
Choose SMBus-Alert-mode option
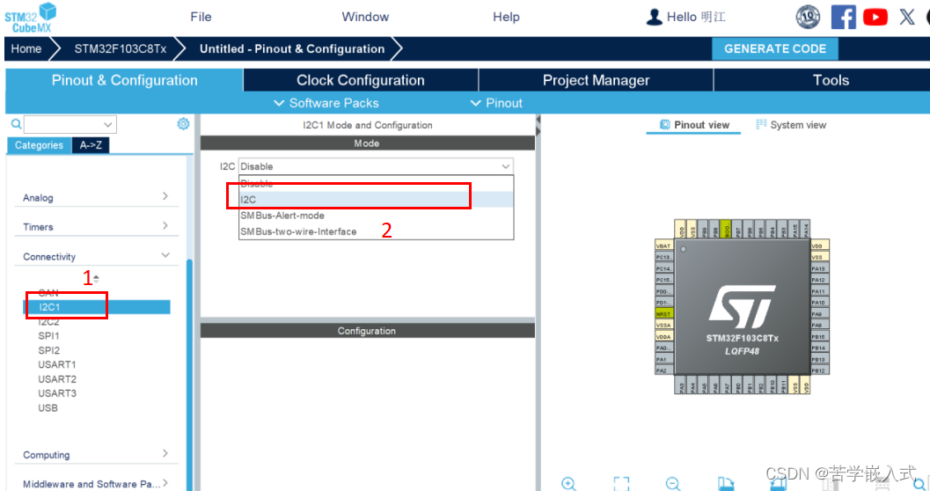[376, 216]
